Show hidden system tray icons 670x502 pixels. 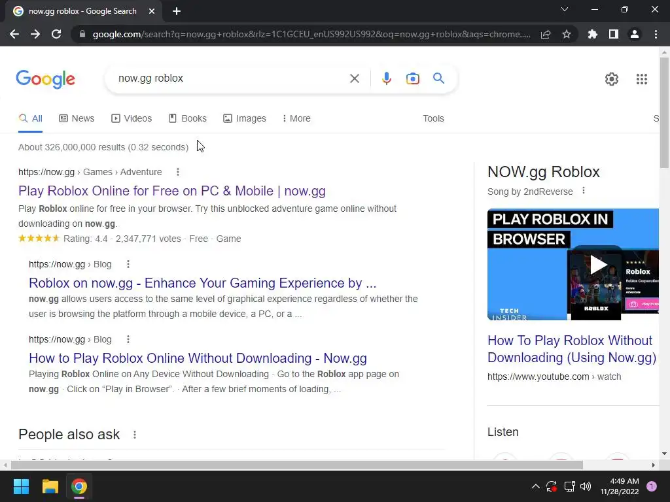click(x=535, y=486)
